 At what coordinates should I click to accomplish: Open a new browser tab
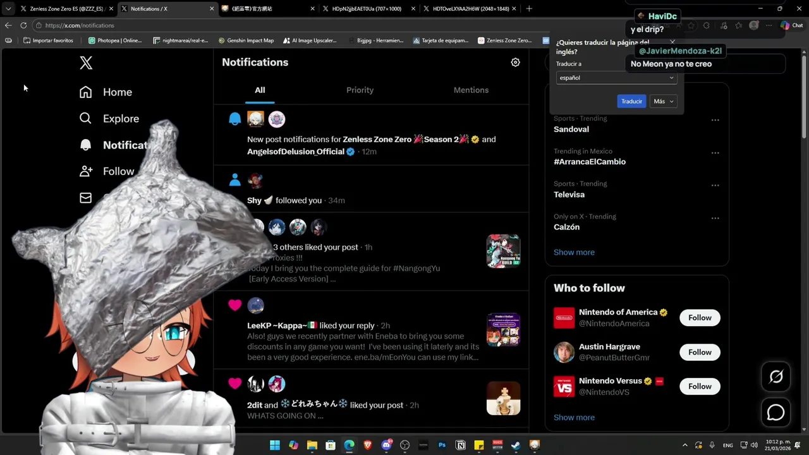pos(529,9)
